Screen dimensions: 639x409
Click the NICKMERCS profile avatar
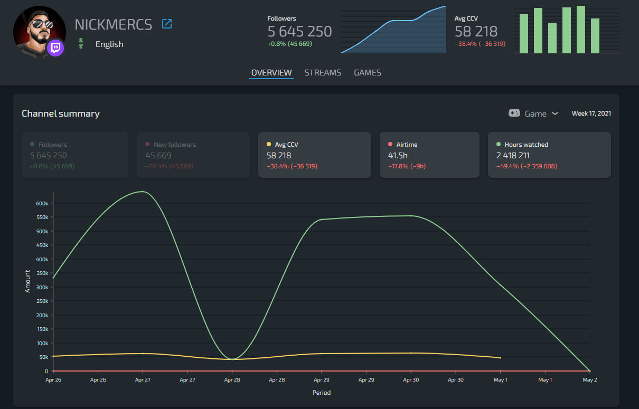click(39, 32)
